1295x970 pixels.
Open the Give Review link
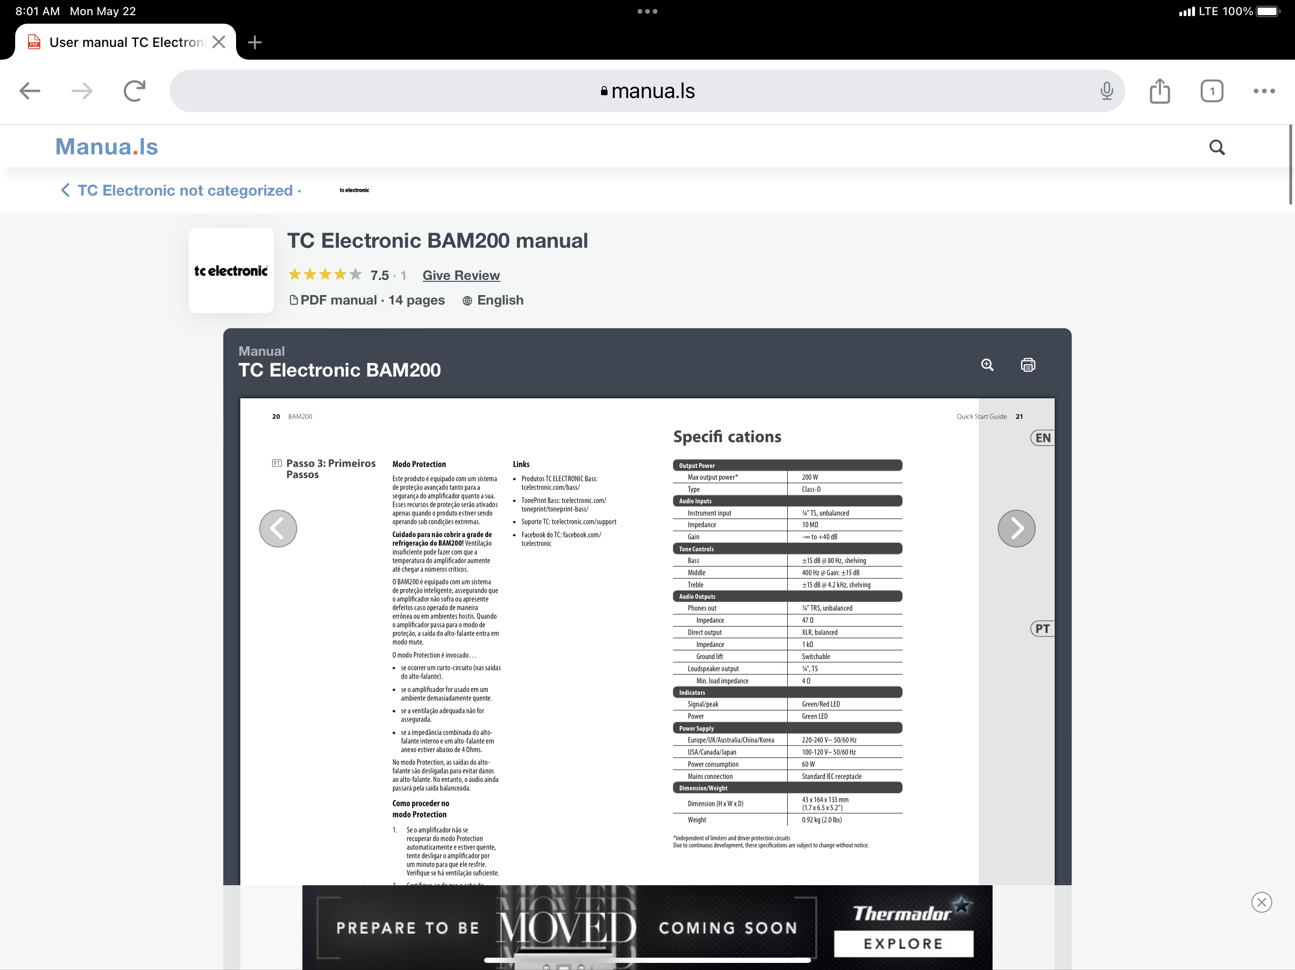click(x=461, y=276)
